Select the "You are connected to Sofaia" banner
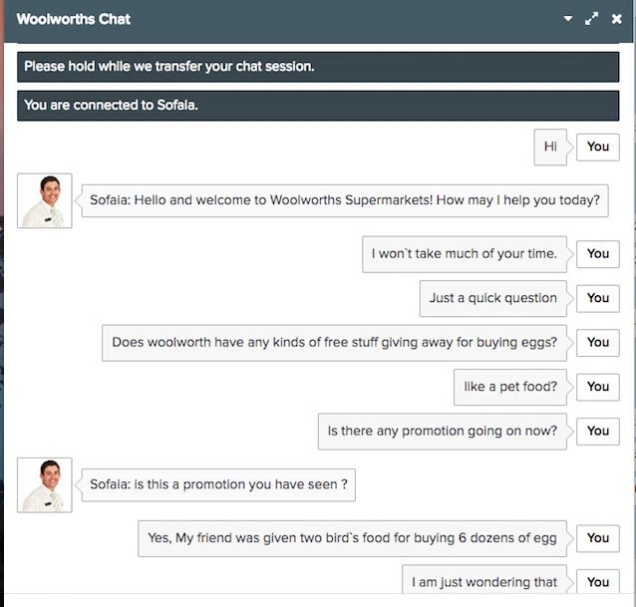636x607 pixels. [318, 105]
